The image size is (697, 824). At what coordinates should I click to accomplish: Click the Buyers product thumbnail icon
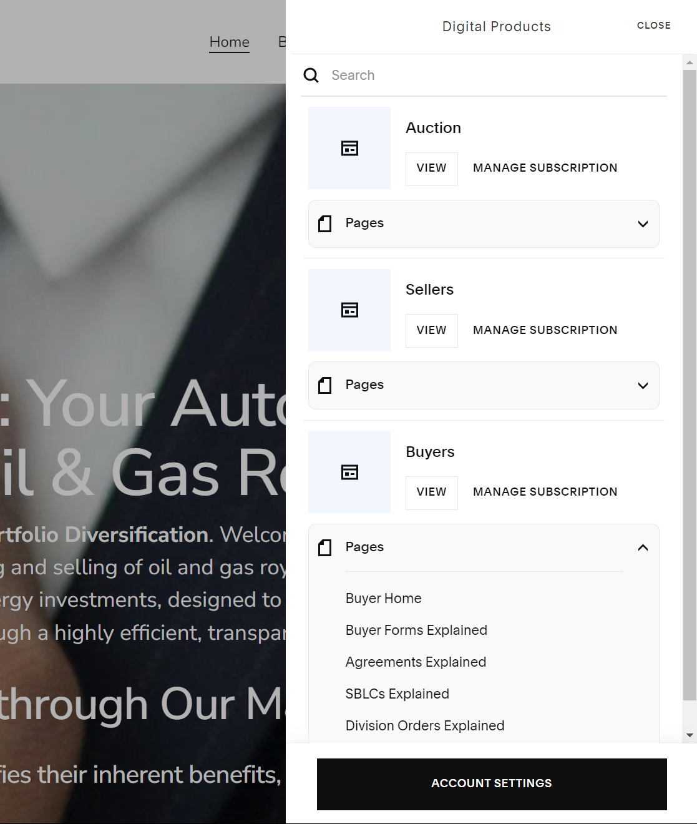pyautogui.click(x=349, y=472)
